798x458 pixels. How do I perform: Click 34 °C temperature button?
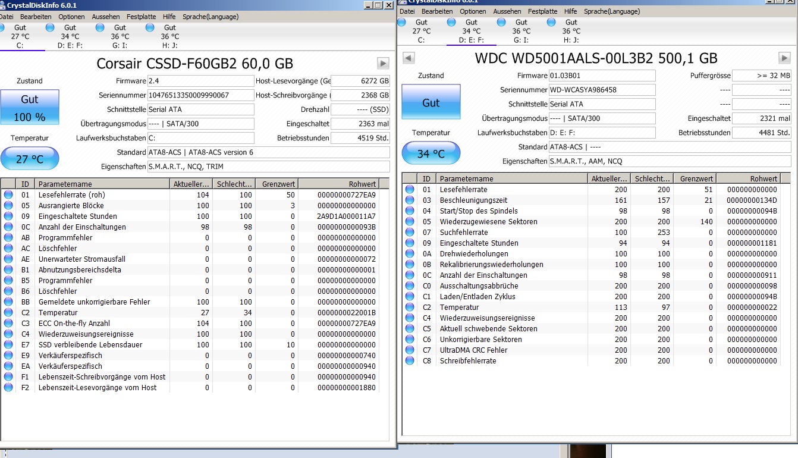[431, 153]
